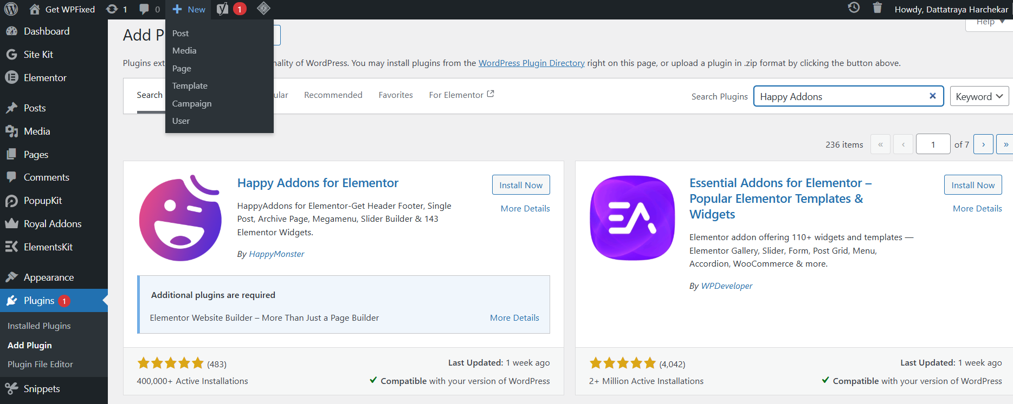The height and width of the screenshot is (404, 1013).
Task: Select the Search Results tab
Action: coord(150,95)
